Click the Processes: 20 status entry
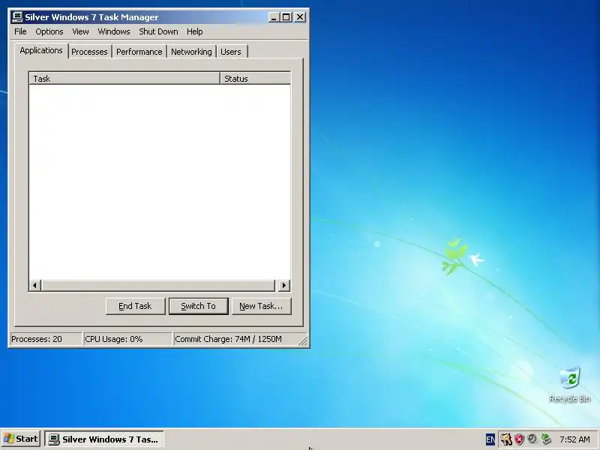Image resolution: width=600 pixels, height=450 pixels. (x=46, y=339)
